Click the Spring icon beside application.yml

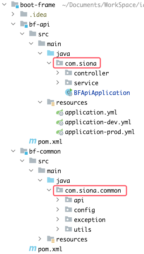[x=60, y=112]
